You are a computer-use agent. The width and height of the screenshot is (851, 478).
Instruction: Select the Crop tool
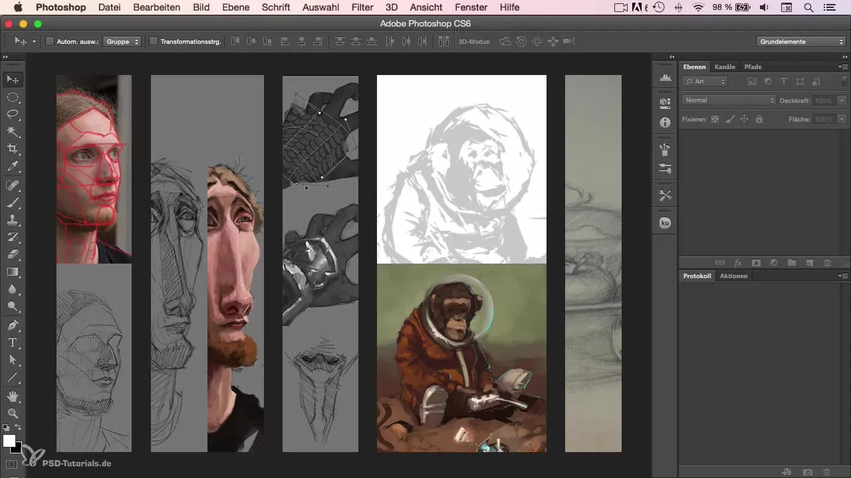point(13,149)
